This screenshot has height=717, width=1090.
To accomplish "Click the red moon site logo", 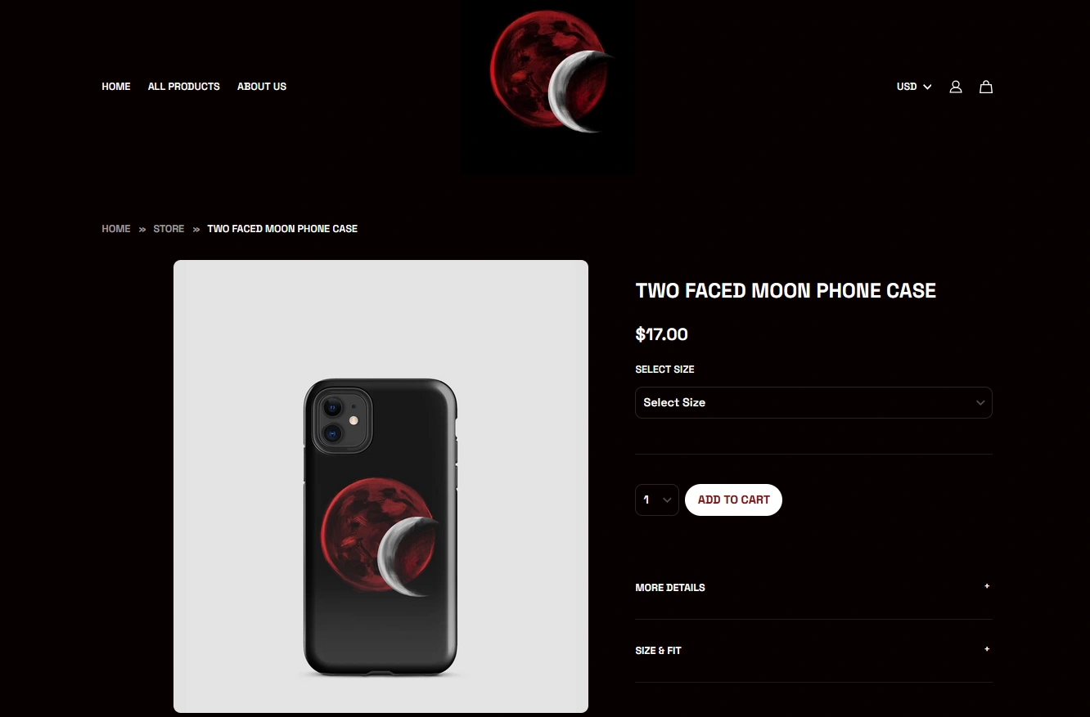I will pyautogui.click(x=547, y=87).
